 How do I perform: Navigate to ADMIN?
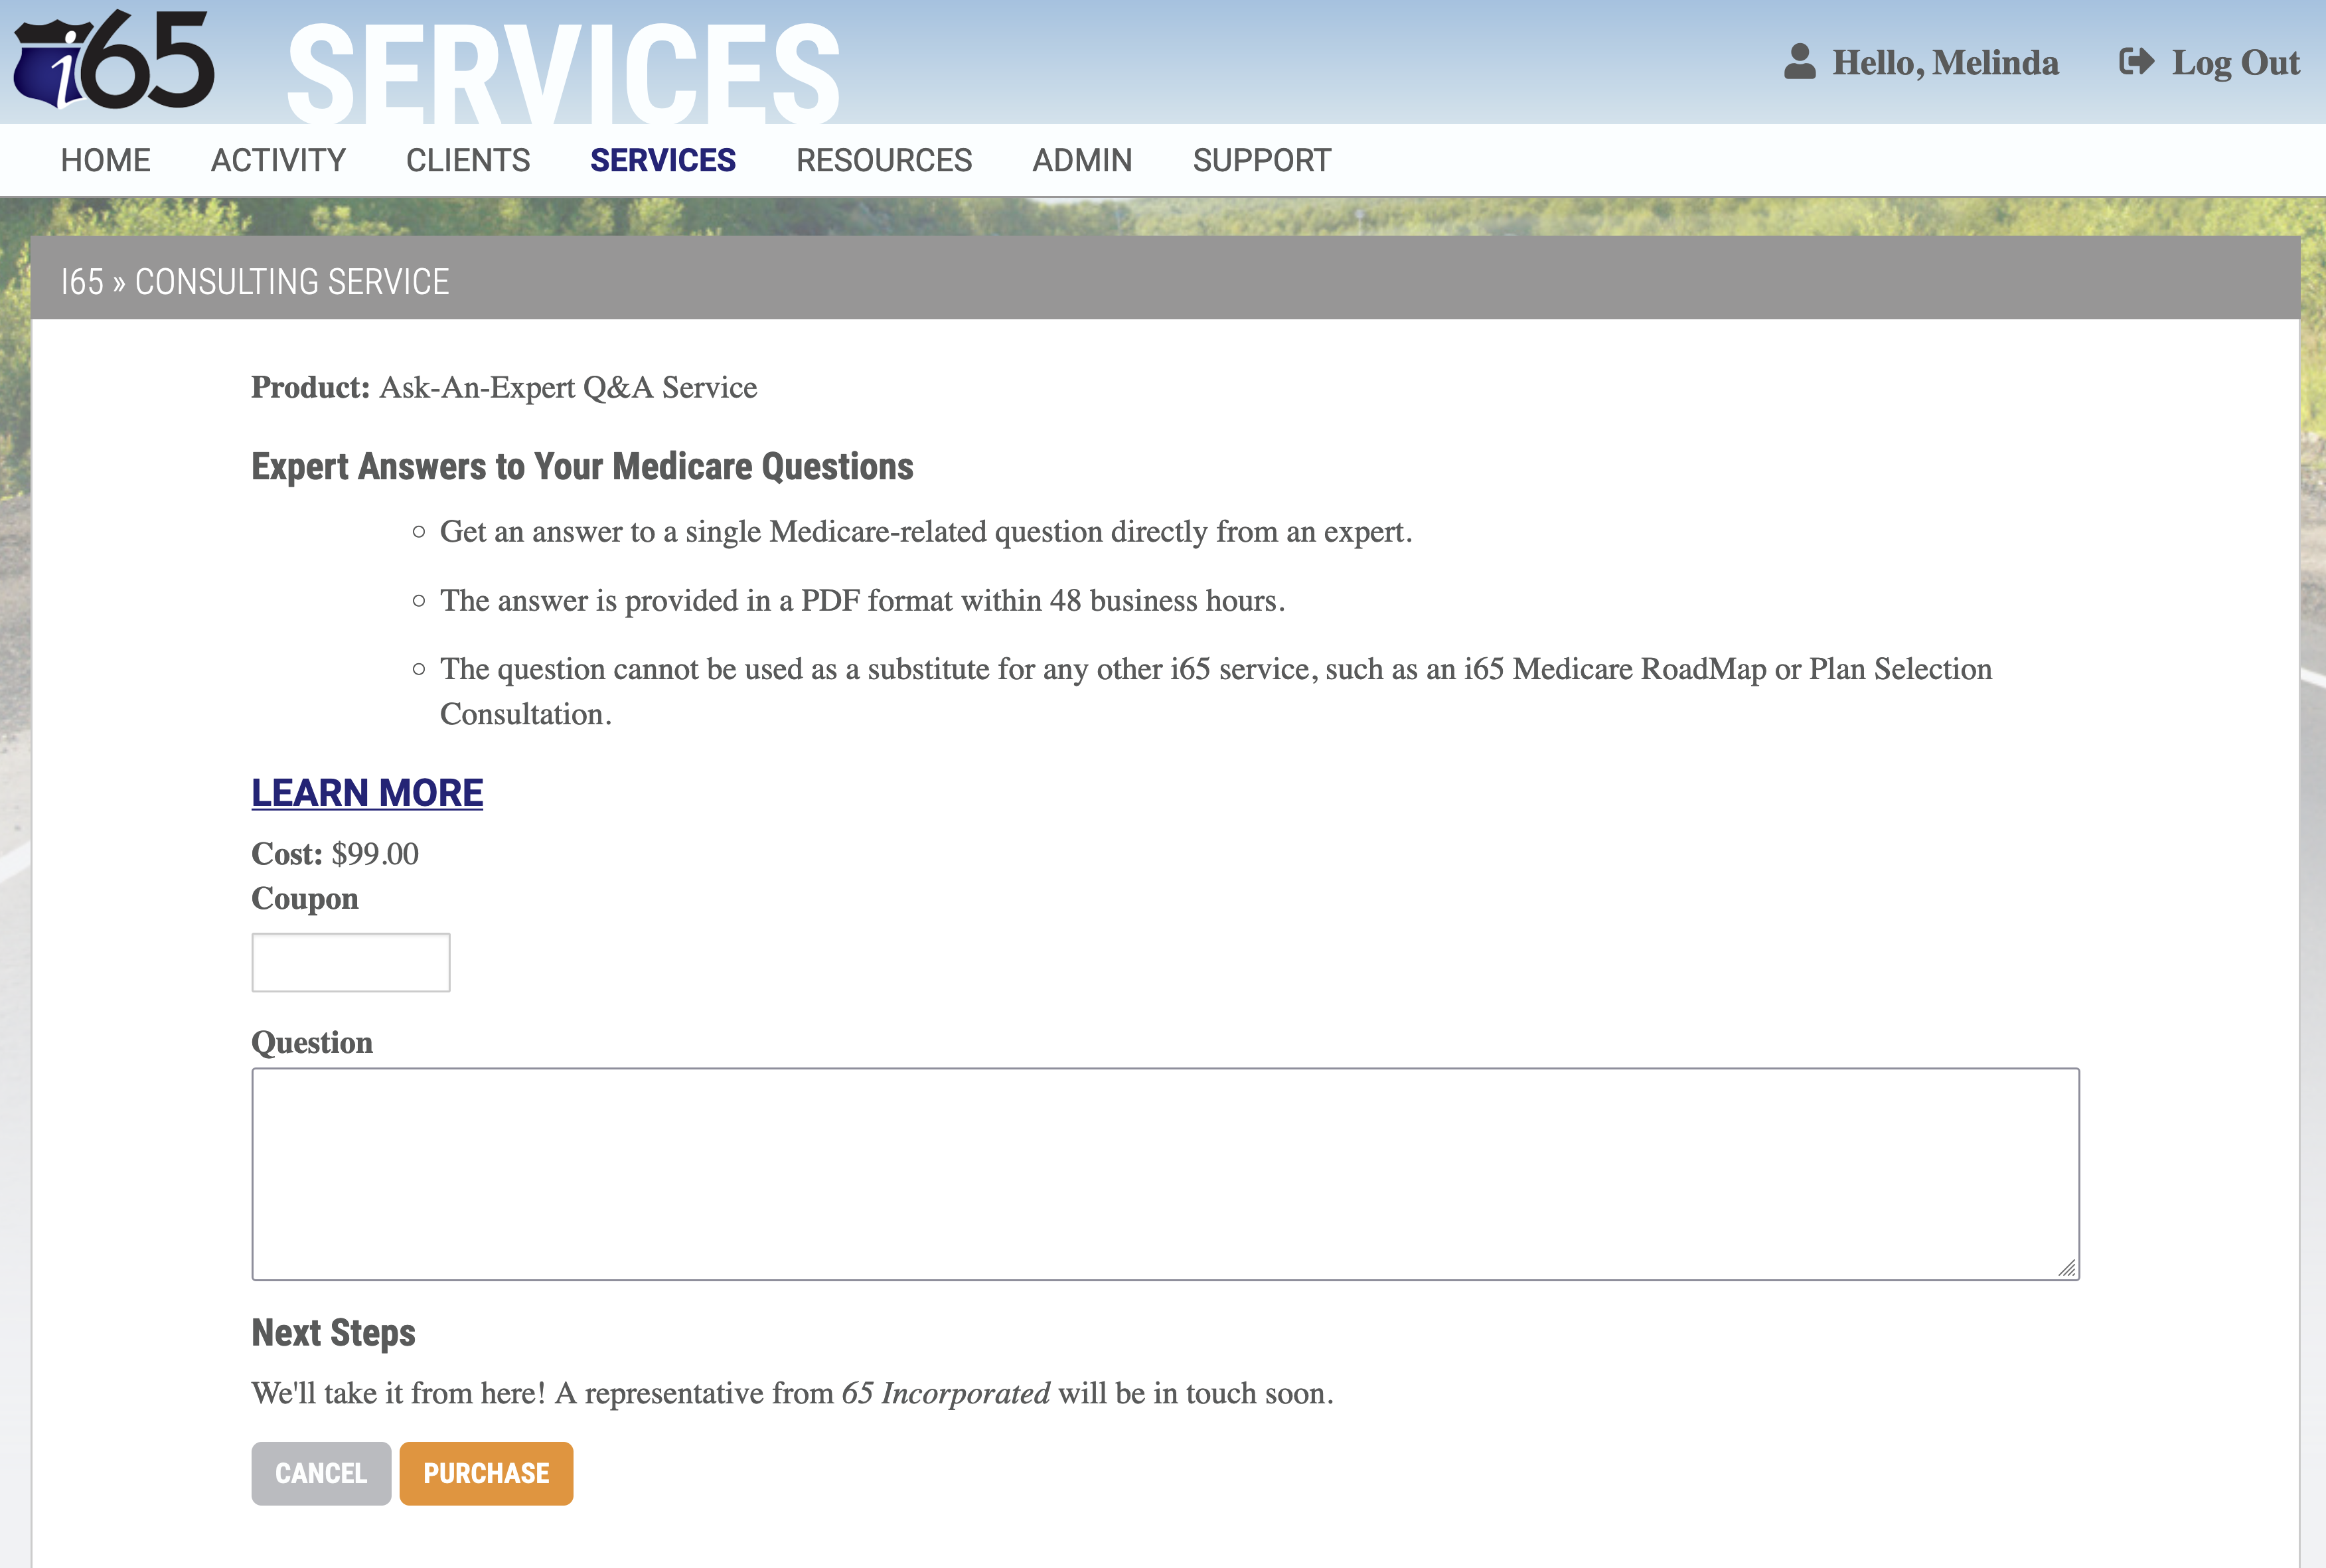[1082, 160]
